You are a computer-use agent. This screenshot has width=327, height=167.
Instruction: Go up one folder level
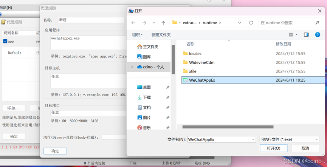163,23
